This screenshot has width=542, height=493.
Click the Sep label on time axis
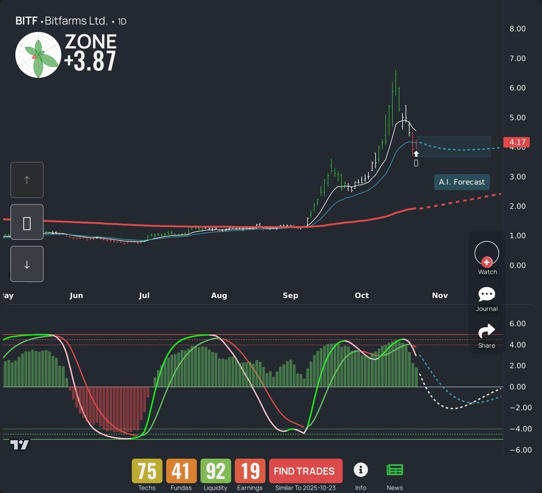[290, 295]
